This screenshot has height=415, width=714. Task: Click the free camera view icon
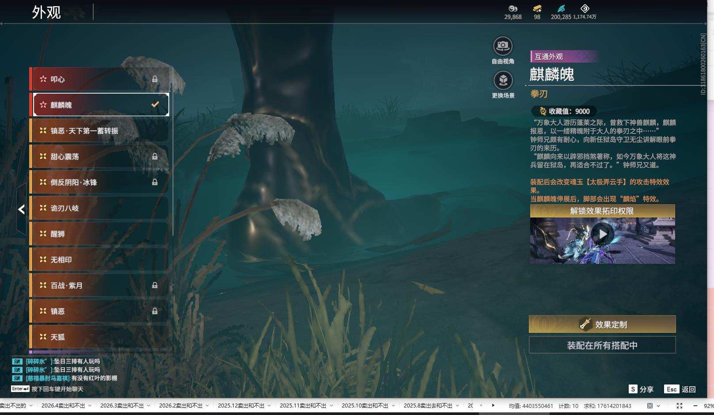[x=503, y=46]
